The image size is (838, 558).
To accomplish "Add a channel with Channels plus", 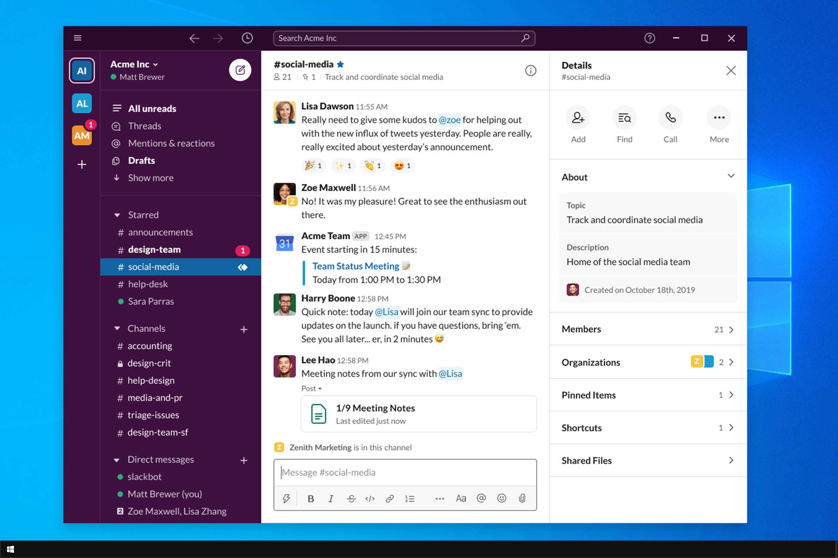I will (244, 330).
